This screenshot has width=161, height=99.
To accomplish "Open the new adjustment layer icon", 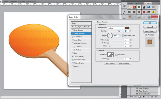I will point(144,97).
